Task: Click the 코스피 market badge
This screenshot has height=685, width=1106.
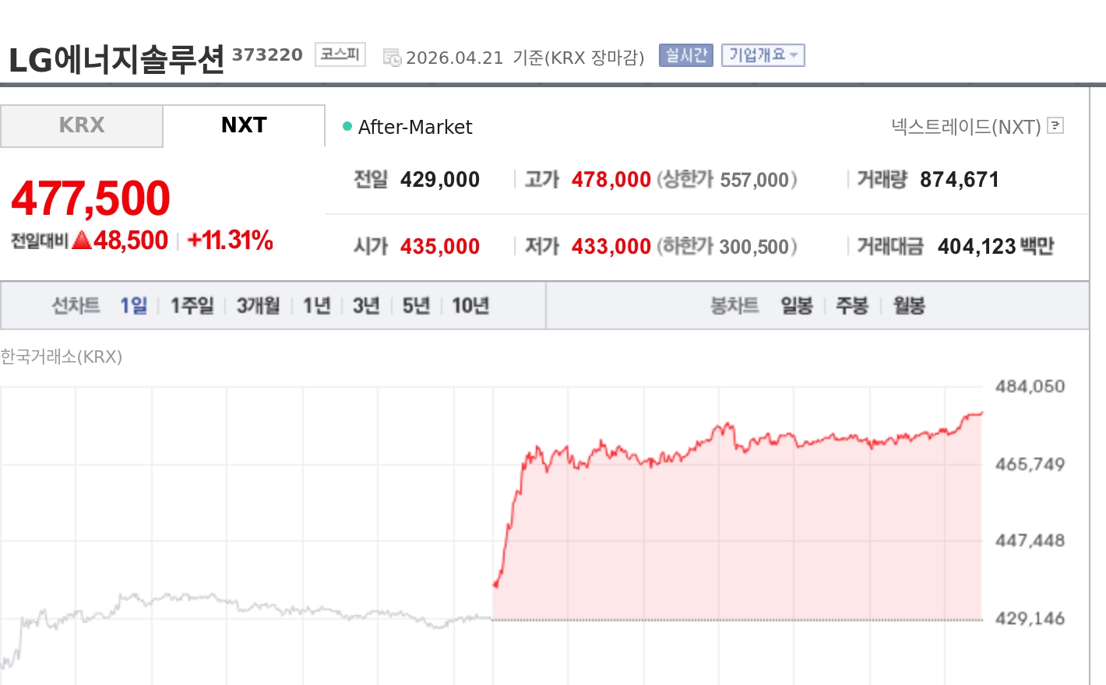Action: coord(340,54)
